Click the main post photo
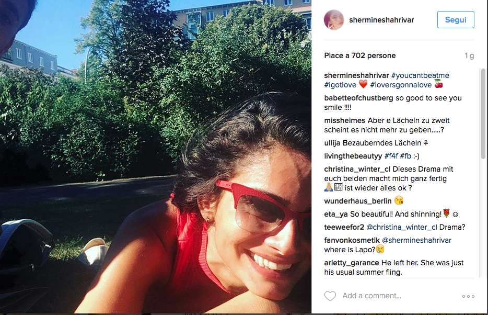Viewport: 488px width, 315px height. tap(156, 157)
